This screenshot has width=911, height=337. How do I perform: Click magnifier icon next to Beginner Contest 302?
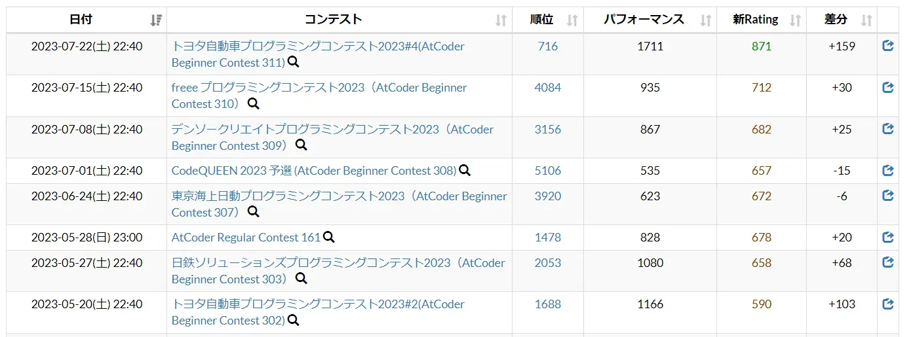(294, 321)
